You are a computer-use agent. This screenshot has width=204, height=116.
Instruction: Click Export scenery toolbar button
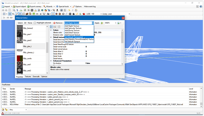coord(34,6)
